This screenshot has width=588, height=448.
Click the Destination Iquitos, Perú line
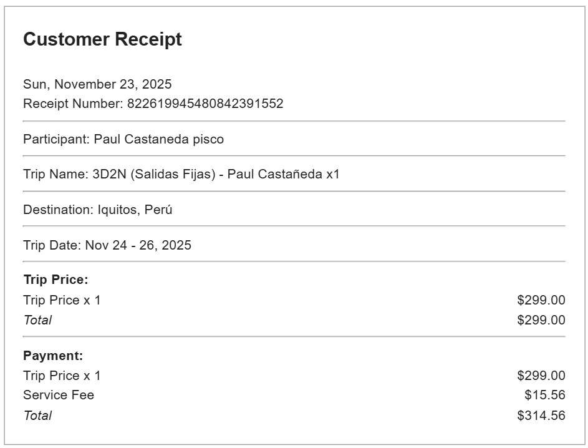coord(97,210)
